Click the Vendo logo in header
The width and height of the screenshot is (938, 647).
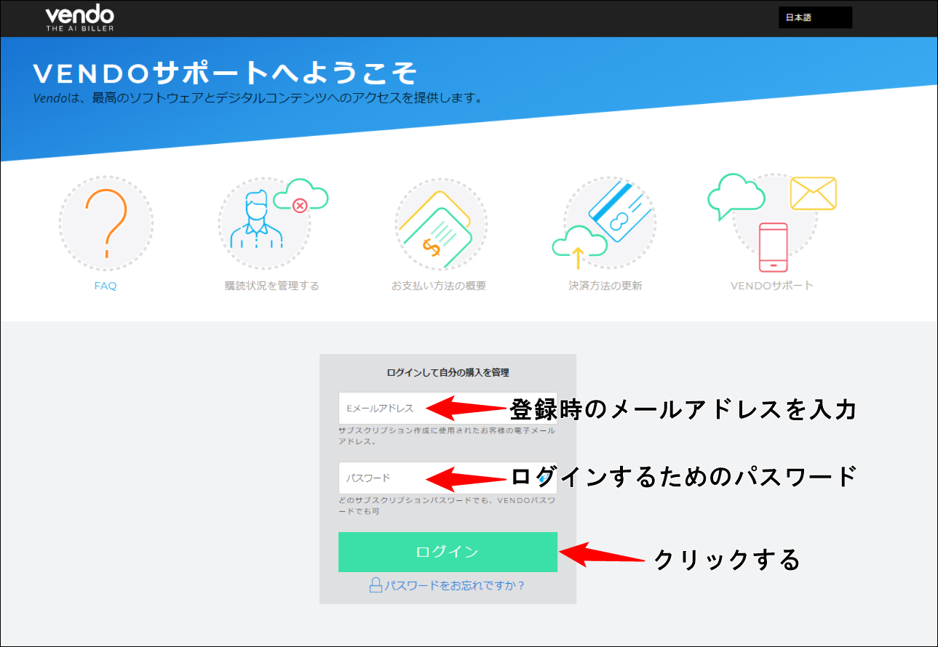[x=79, y=18]
